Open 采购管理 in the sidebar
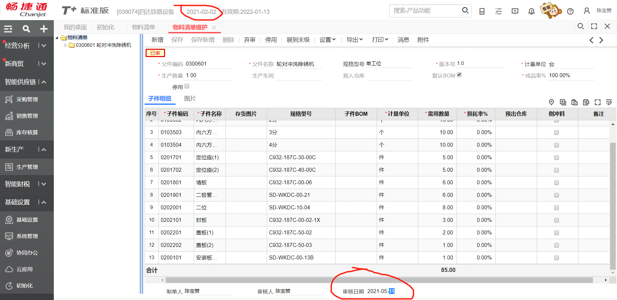 pyautogui.click(x=27, y=99)
